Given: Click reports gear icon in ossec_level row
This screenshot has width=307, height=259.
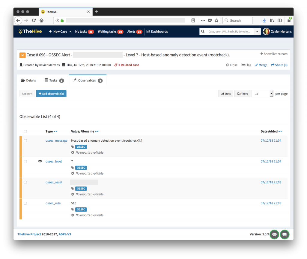Looking at the screenshot, I should point(73,173).
